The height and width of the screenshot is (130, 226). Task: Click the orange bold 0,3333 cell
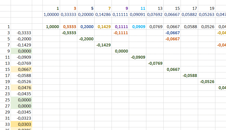click(69, 27)
